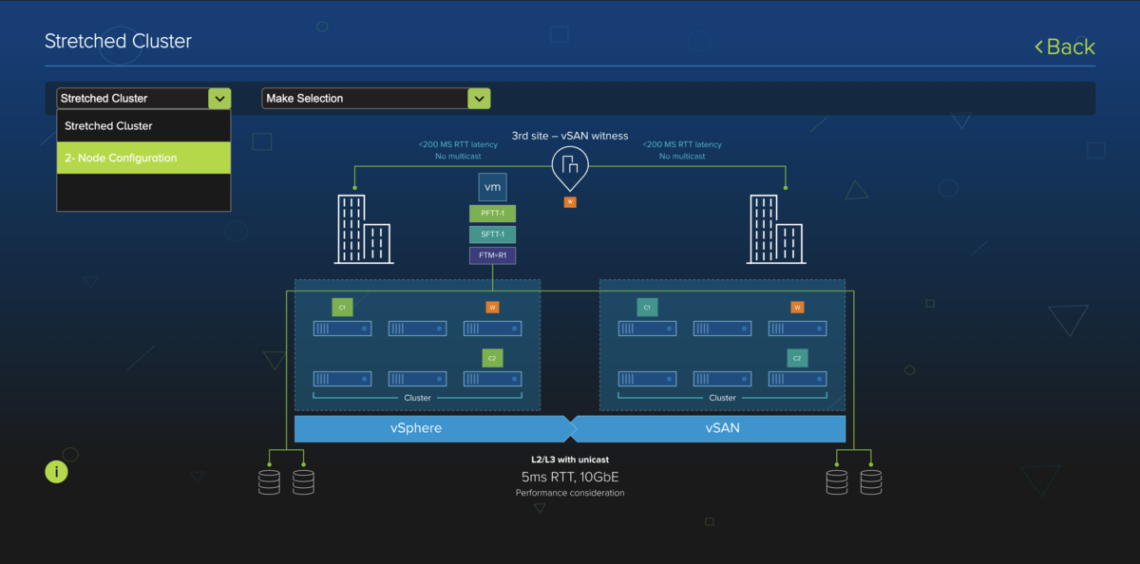The height and width of the screenshot is (564, 1140).
Task: Go back using the Back link
Action: 1065,47
